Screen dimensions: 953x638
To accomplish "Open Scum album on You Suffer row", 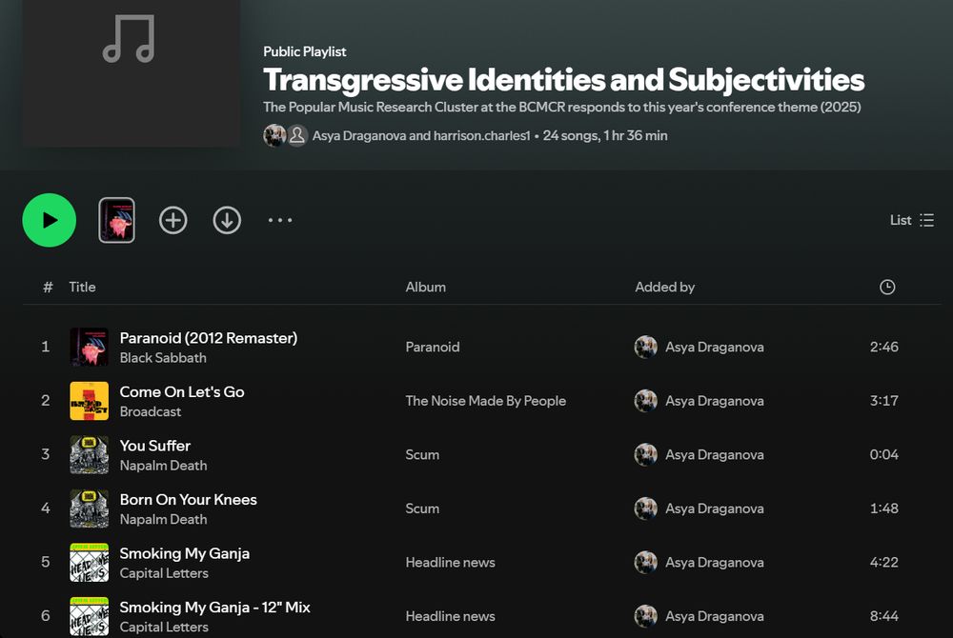I will [x=422, y=454].
